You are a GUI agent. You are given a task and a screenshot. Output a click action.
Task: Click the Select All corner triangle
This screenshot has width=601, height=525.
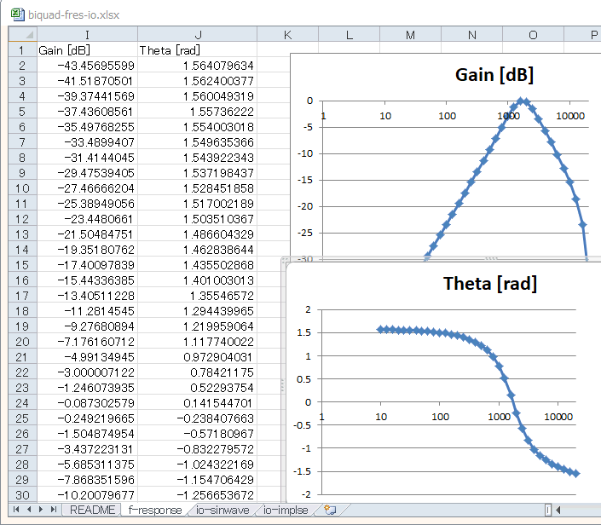pyautogui.click(x=23, y=34)
